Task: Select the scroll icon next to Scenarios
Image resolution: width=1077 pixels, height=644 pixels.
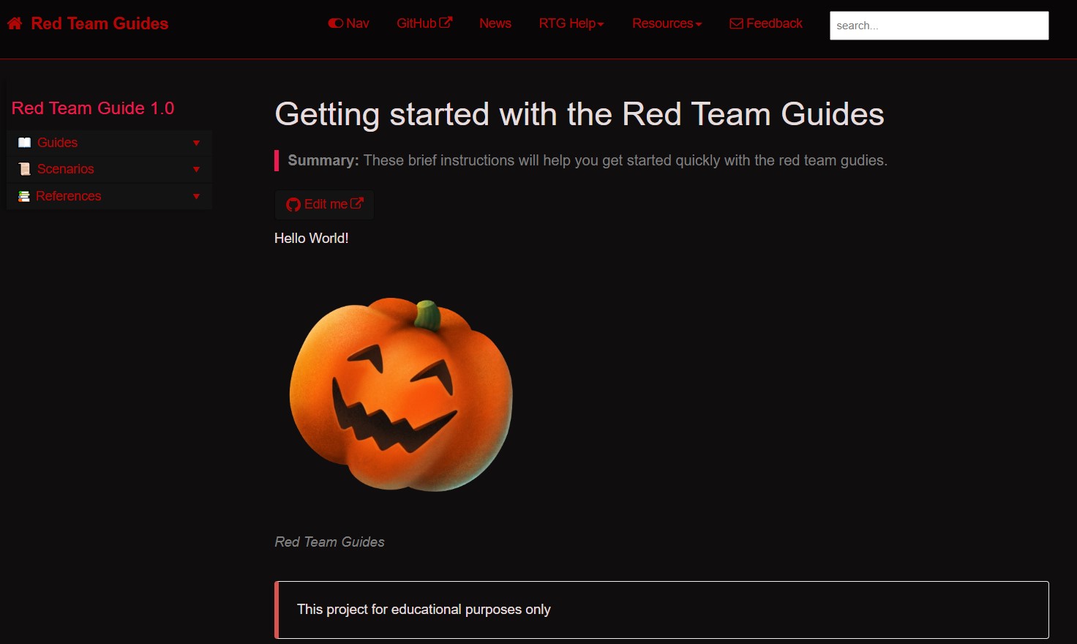Action: click(24, 169)
